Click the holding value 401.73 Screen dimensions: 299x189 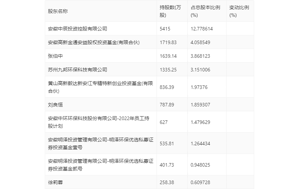pos(167,165)
